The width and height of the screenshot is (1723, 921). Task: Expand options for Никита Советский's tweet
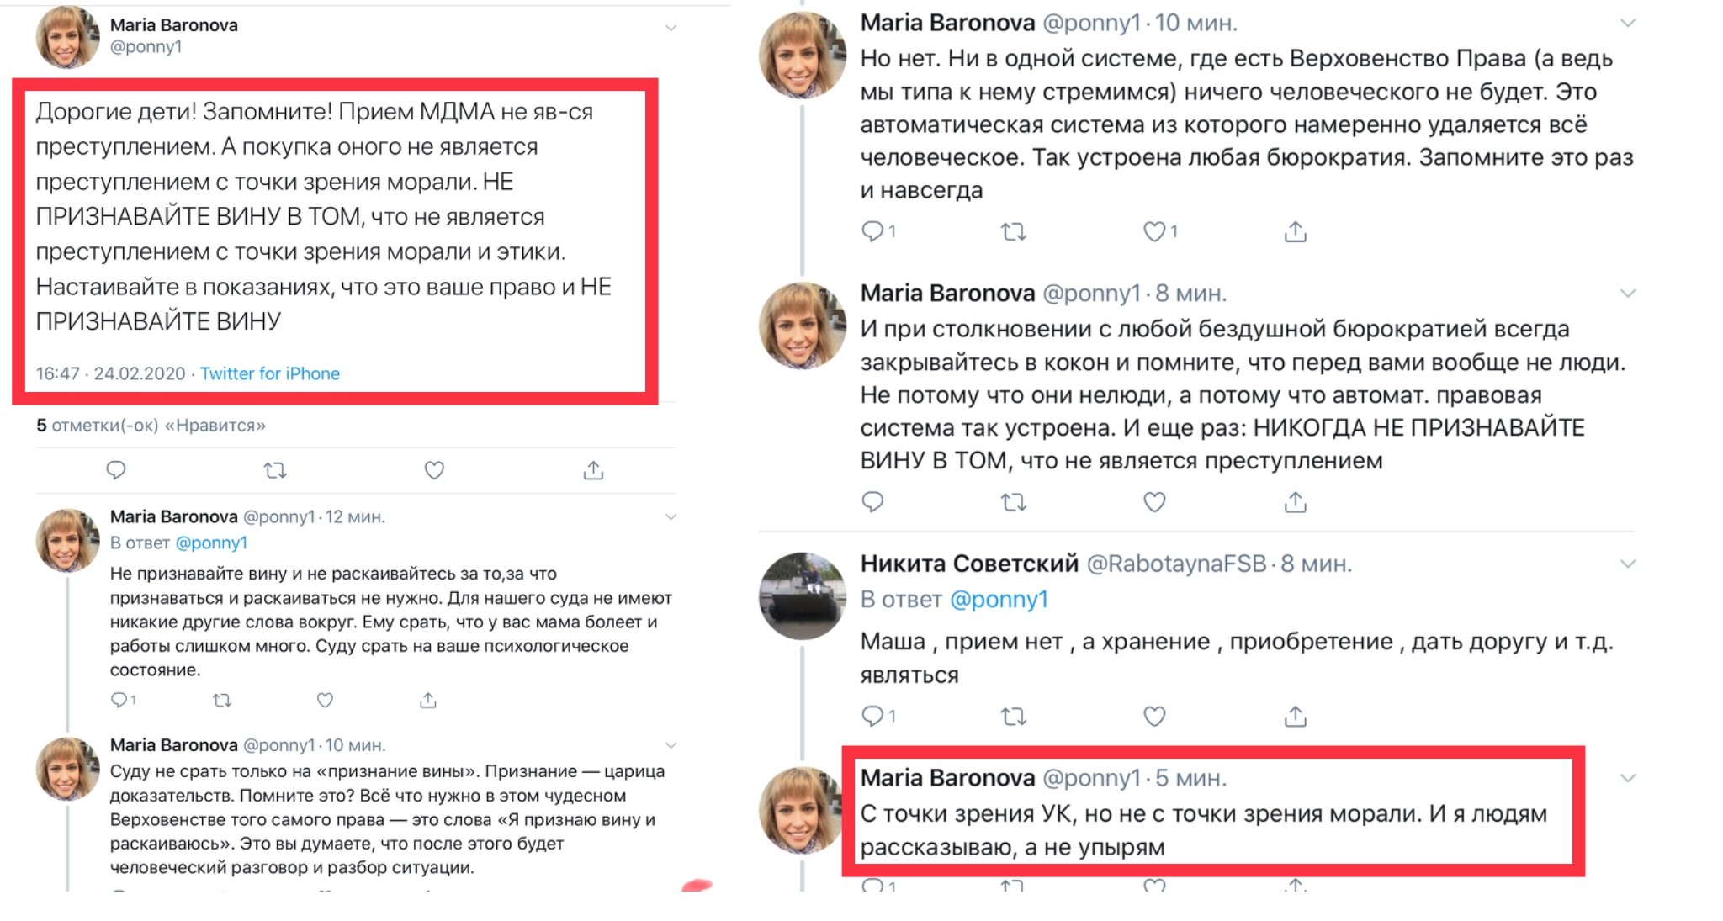(1627, 564)
